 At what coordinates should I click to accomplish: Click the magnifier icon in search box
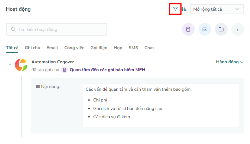point(13,29)
